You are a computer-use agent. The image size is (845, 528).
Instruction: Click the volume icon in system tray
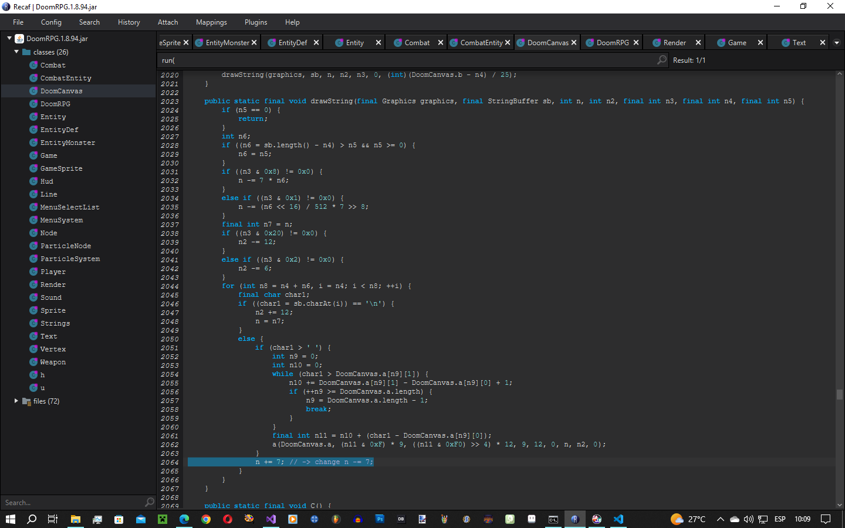pos(748,519)
